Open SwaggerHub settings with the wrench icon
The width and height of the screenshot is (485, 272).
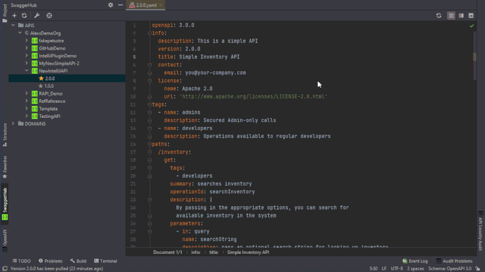coord(37,16)
